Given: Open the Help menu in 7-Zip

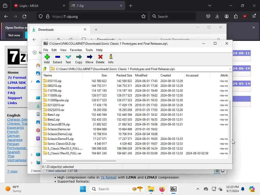Looking at the screenshot, I should tap(99, 50).
